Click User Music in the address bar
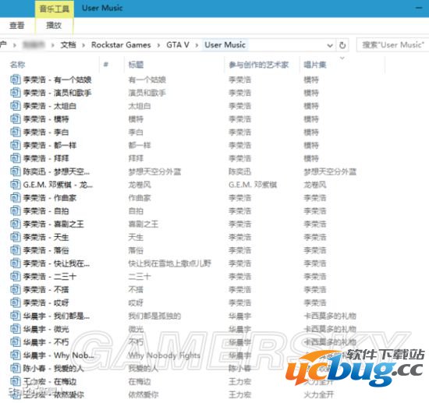The width and height of the screenshot is (429, 403). (225, 45)
